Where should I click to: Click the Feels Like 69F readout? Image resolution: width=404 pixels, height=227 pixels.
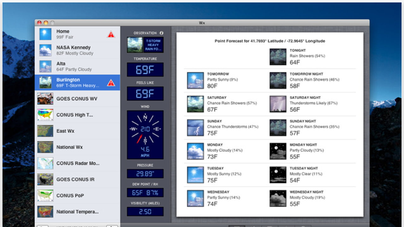pos(145,94)
